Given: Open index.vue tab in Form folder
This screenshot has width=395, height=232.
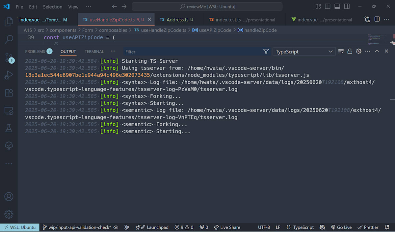Looking at the screenshot, I should [43, 20].
